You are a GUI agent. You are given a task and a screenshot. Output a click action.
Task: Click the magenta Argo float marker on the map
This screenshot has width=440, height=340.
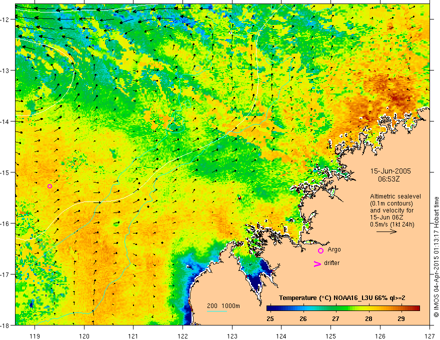pyautogui.click(x=49, y=186)
